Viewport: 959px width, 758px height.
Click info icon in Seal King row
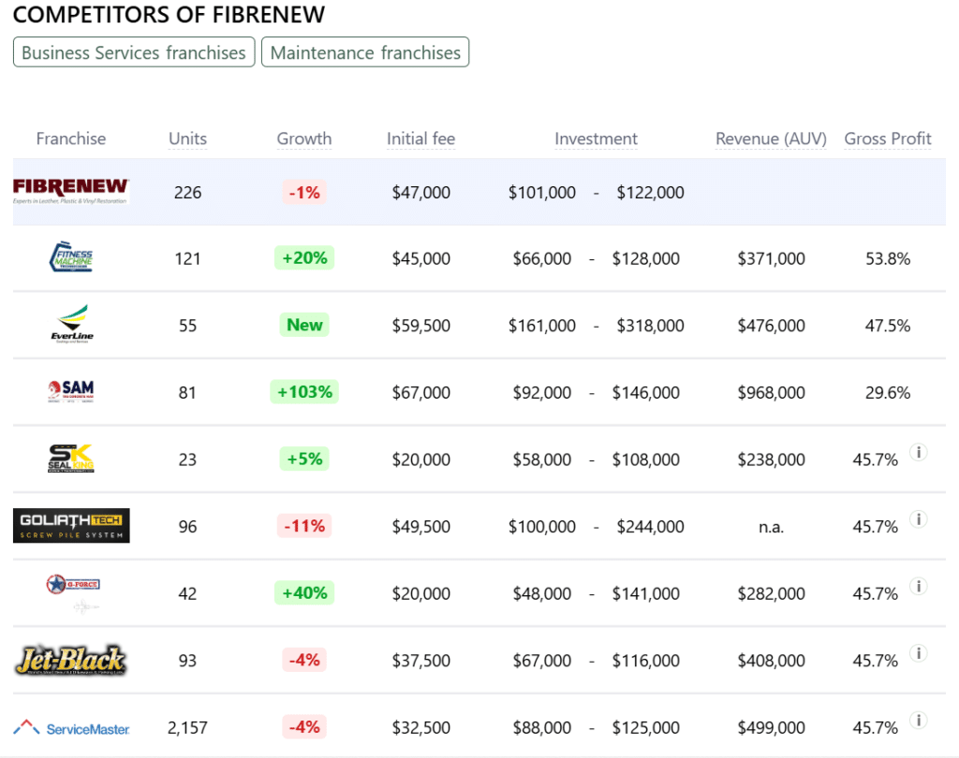pyautogui.click(x=918, y=452)
